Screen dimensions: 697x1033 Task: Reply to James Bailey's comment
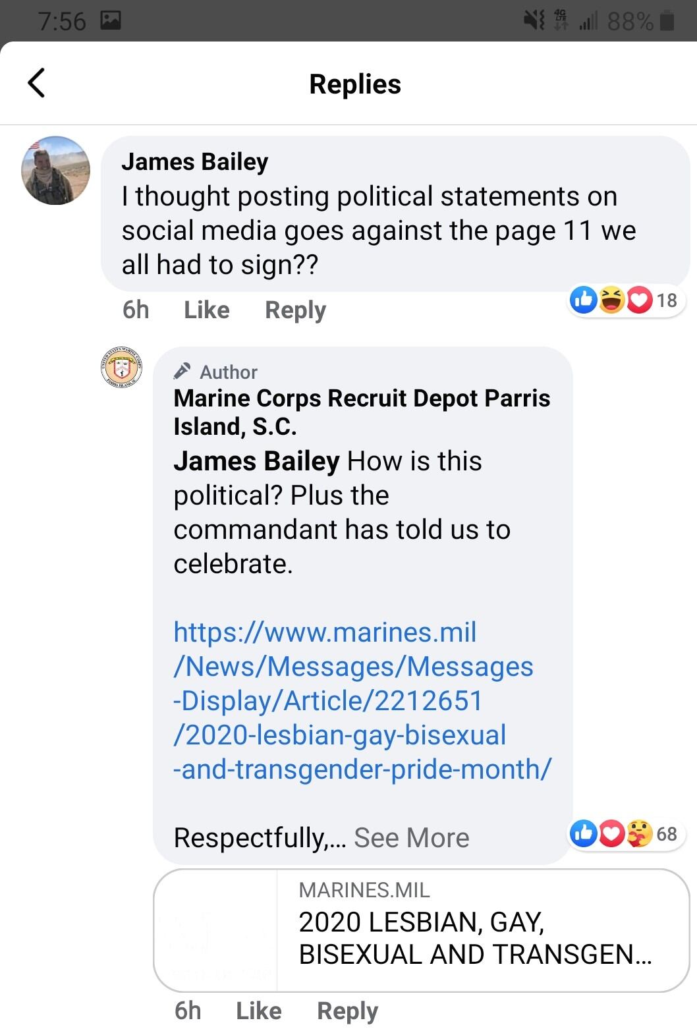[295, 310]
